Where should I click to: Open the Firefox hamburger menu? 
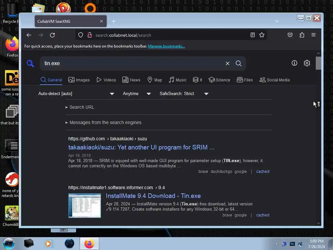[313, 35]
